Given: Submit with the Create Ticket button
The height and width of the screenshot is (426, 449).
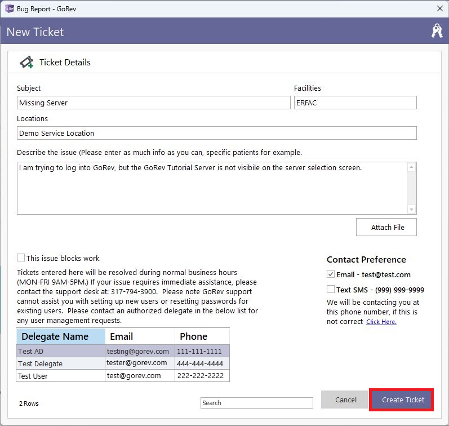Looking at the screenshot, I should pos(401,400).
